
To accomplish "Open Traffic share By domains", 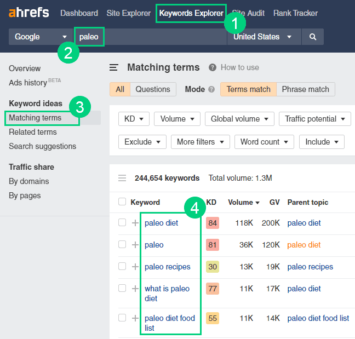I will click(28, 181).
